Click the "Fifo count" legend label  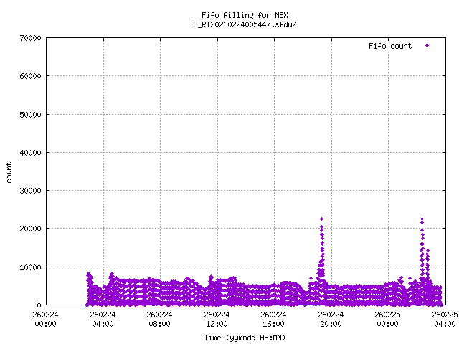coord(390,46)
